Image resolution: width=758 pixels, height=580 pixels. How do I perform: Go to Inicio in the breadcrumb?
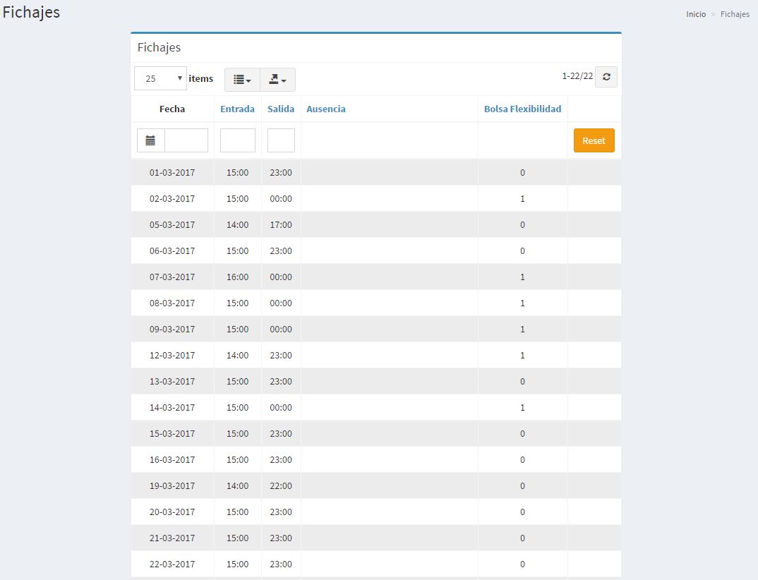[x=695, y=14]
